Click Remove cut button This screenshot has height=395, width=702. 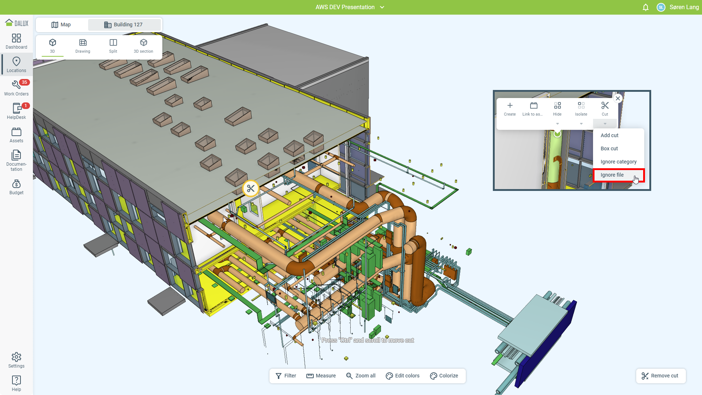661,376
